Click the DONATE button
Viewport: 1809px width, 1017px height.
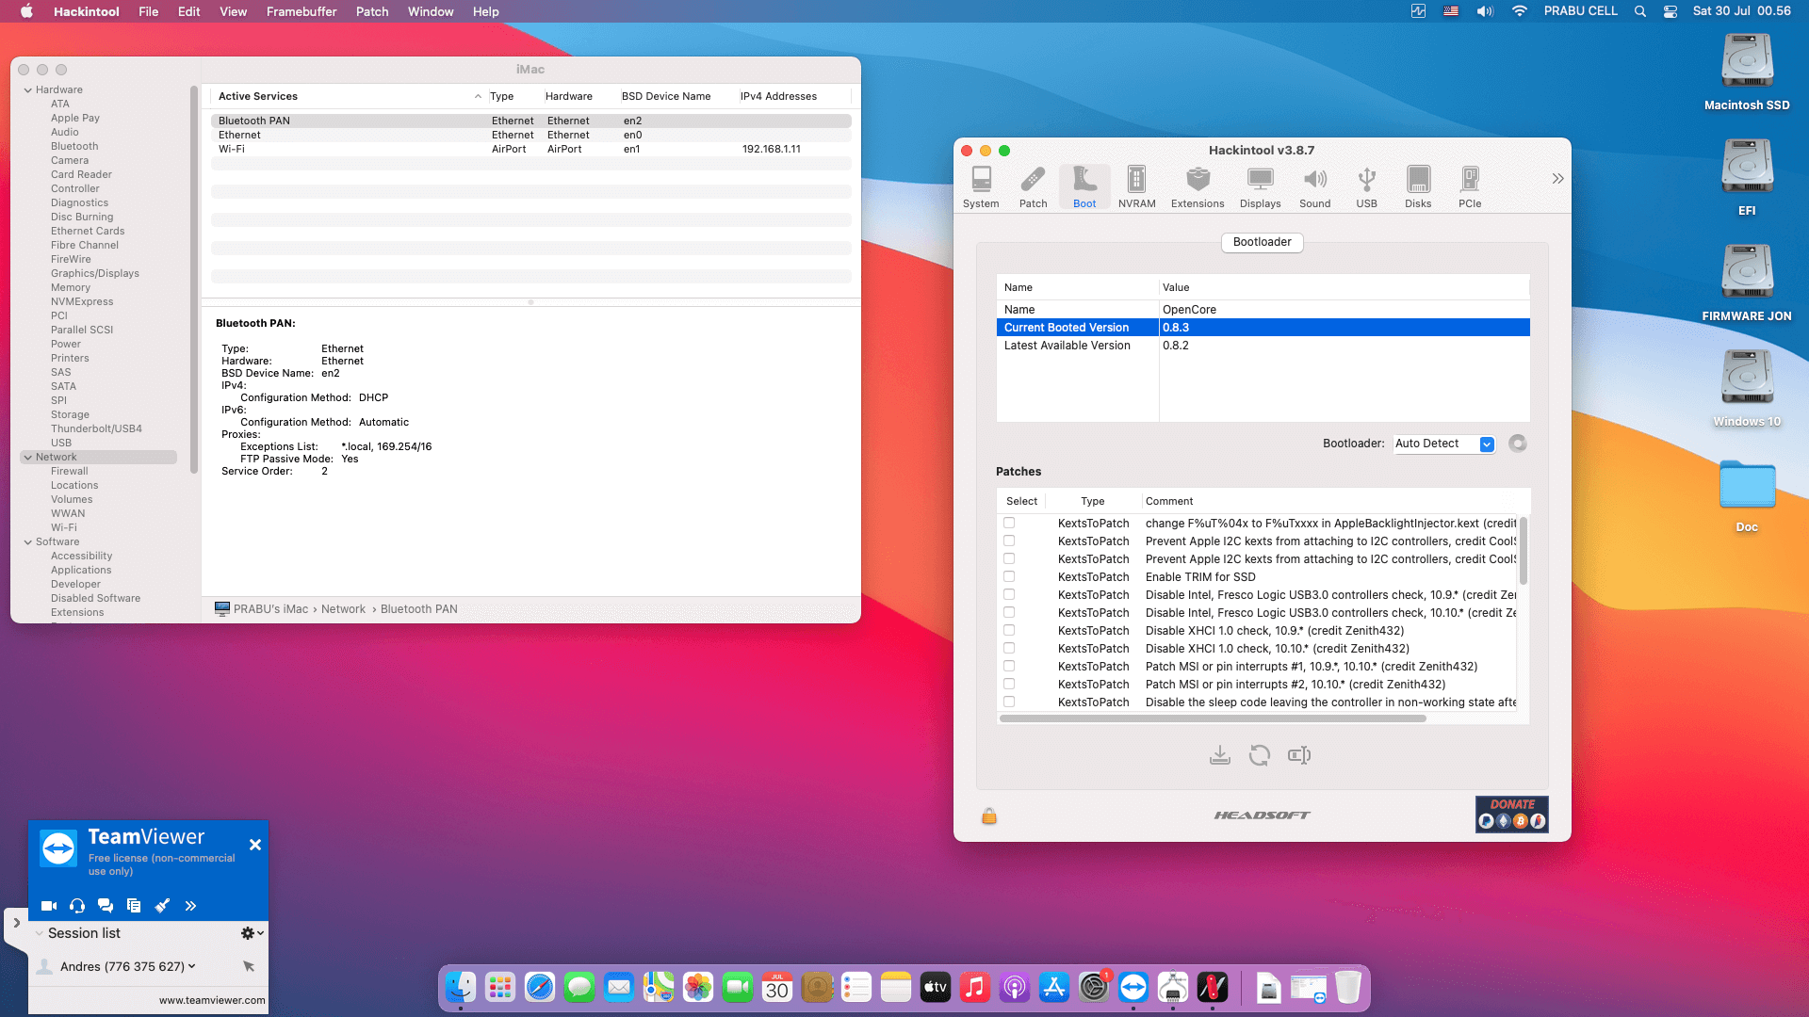click(x=1511, y=815)
